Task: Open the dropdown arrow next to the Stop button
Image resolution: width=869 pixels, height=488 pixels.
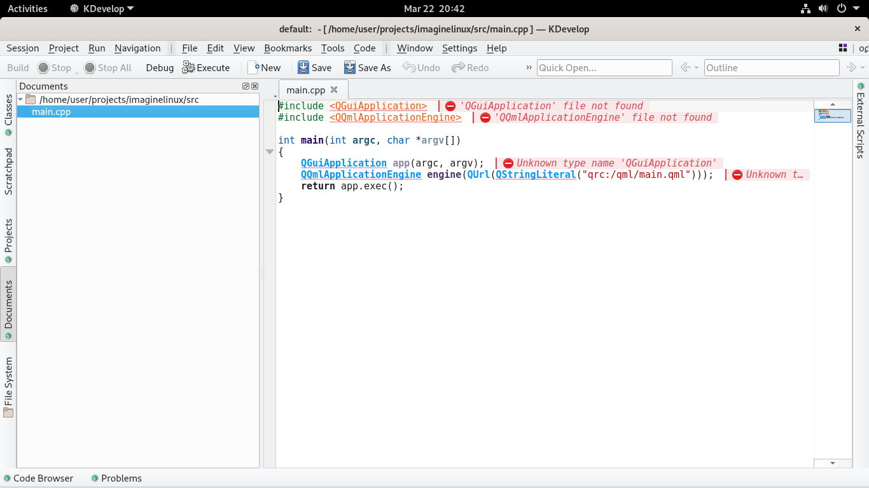Action: [77, 72]
